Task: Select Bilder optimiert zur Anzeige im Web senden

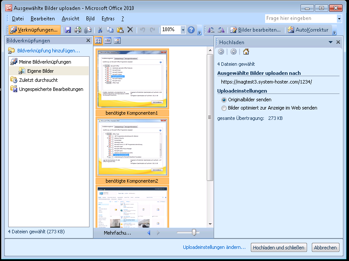Action: coord(224,108)
